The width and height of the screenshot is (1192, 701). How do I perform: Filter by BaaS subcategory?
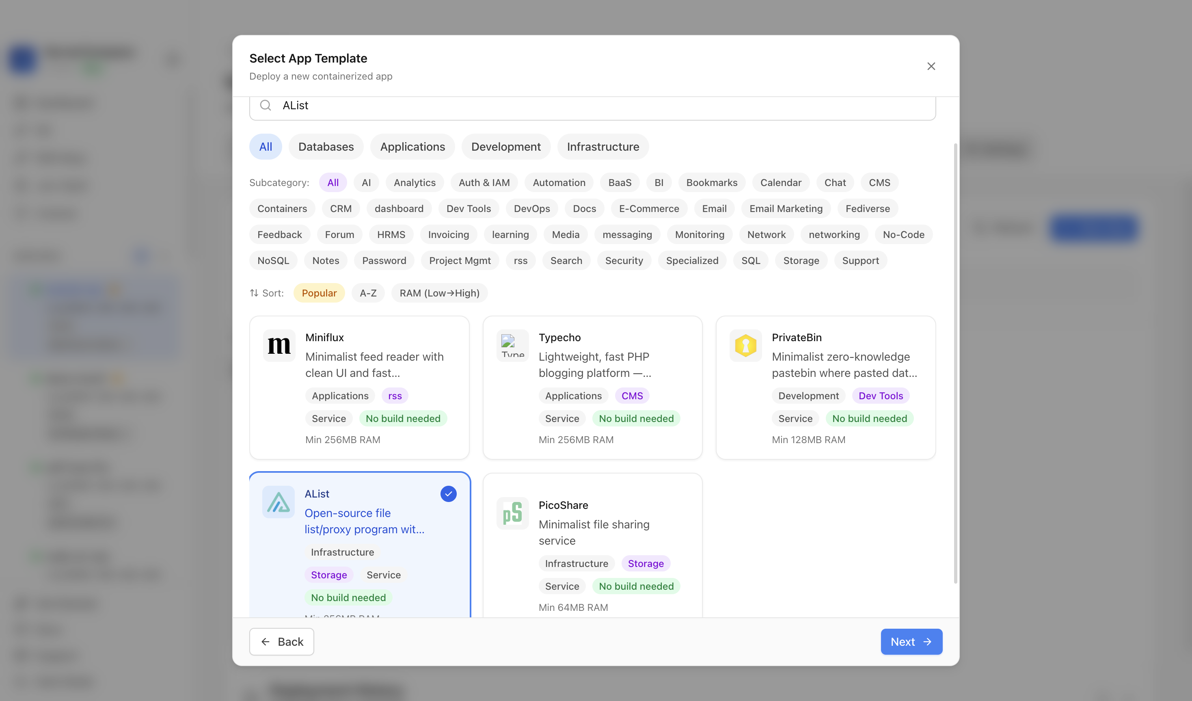(x=620, y=183)
